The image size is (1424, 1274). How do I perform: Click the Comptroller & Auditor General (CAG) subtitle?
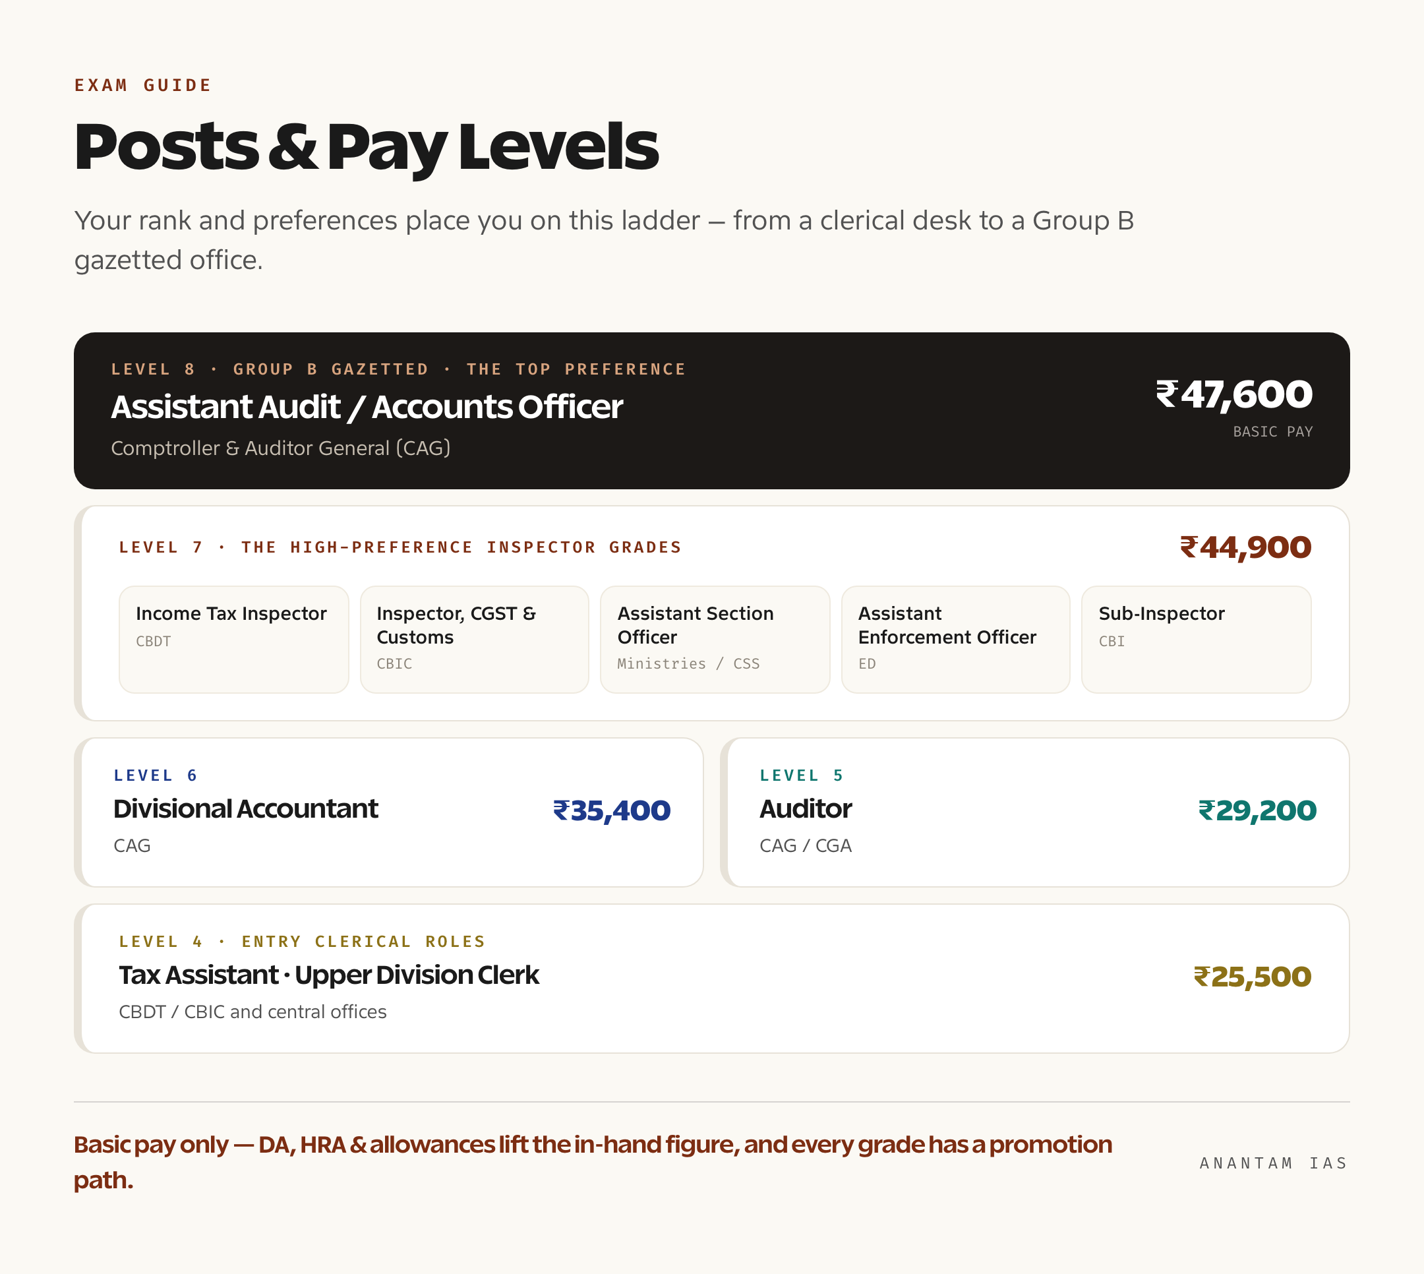281,448
